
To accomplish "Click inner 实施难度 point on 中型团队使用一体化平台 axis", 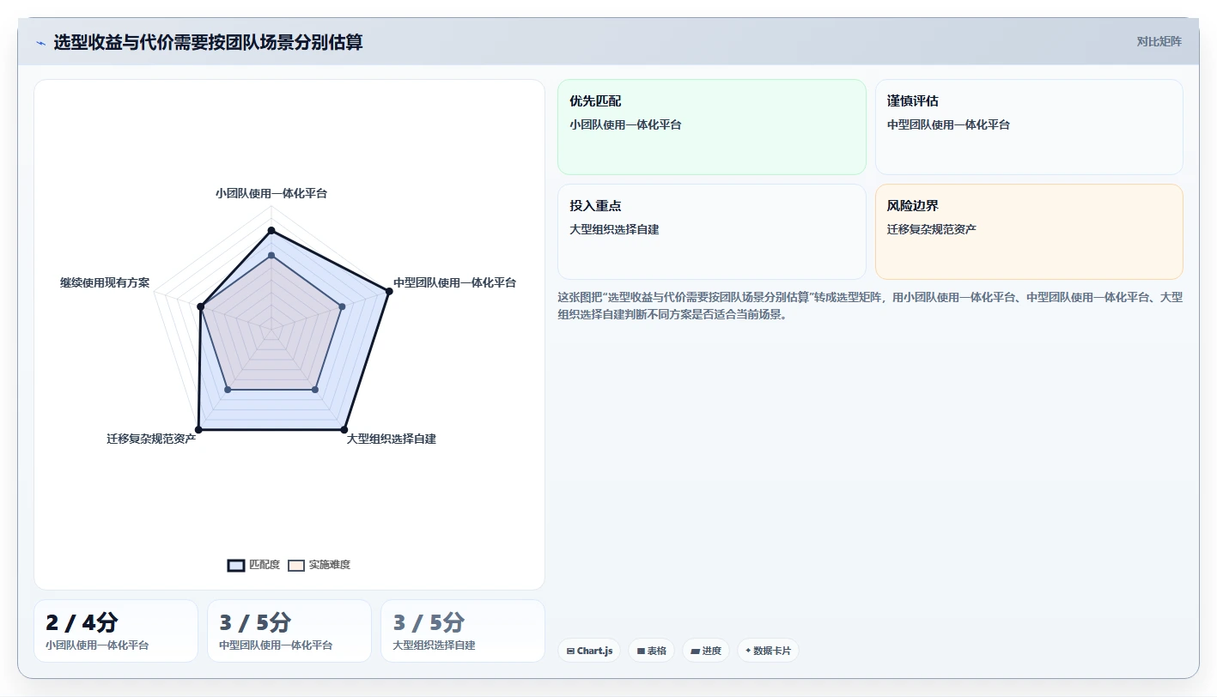I will (342, 306).
